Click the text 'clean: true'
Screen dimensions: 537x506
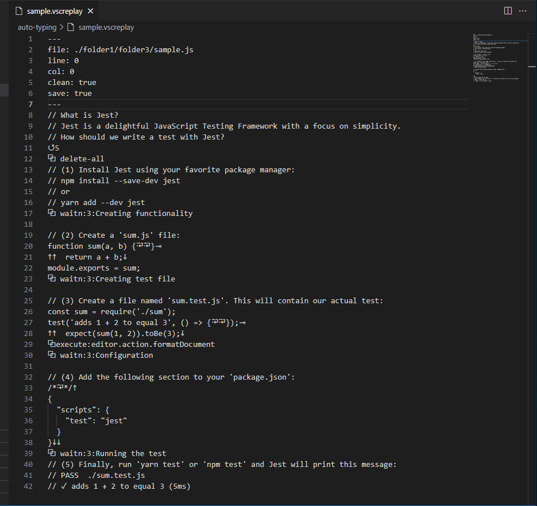[72, 83]
